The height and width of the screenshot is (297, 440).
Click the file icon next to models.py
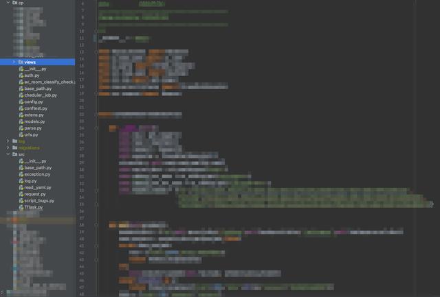click(x=21, y=121)
